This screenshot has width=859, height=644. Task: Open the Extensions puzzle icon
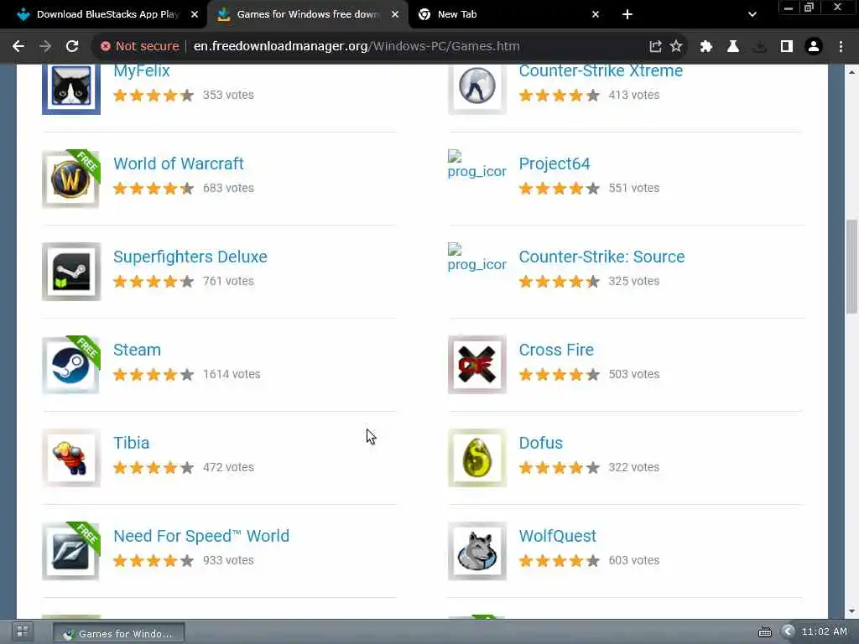click(706, 47)
